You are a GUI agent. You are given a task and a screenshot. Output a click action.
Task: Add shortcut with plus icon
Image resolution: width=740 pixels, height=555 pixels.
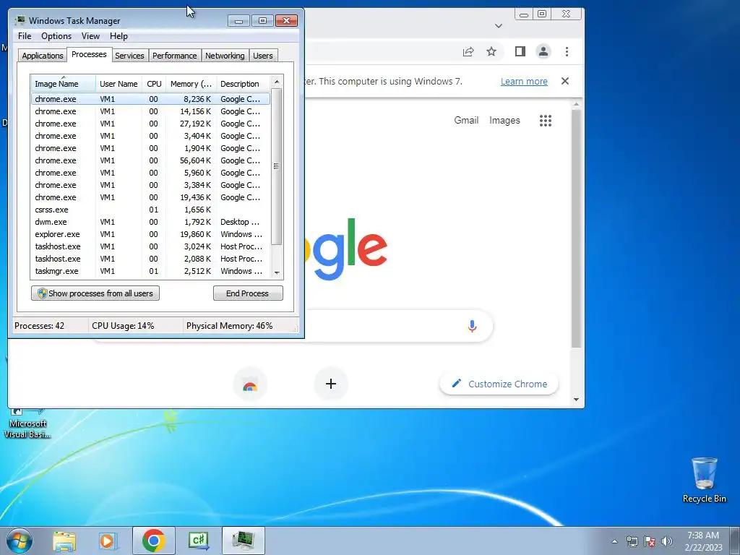point(331,384)
